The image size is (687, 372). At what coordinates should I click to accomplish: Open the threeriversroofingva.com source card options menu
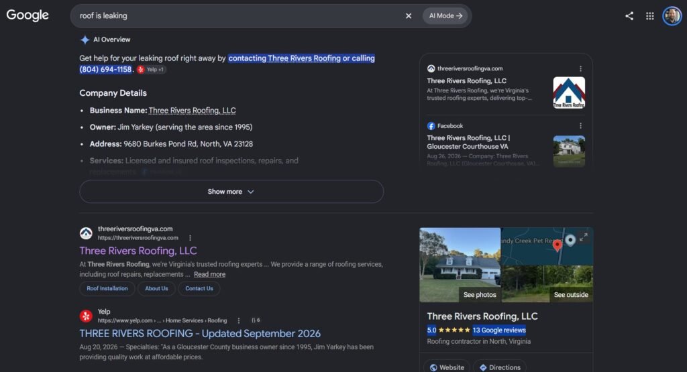[580, 69]
